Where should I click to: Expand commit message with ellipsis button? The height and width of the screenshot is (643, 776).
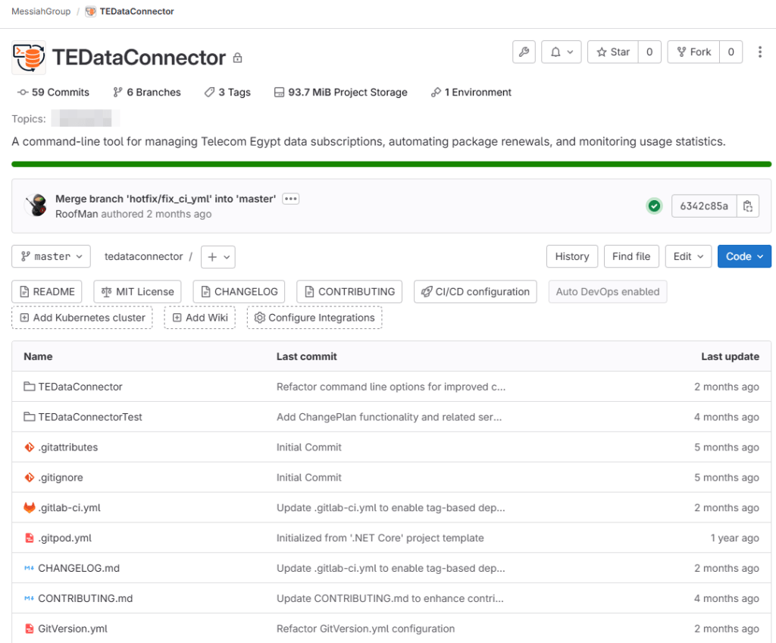coord(291,199)
